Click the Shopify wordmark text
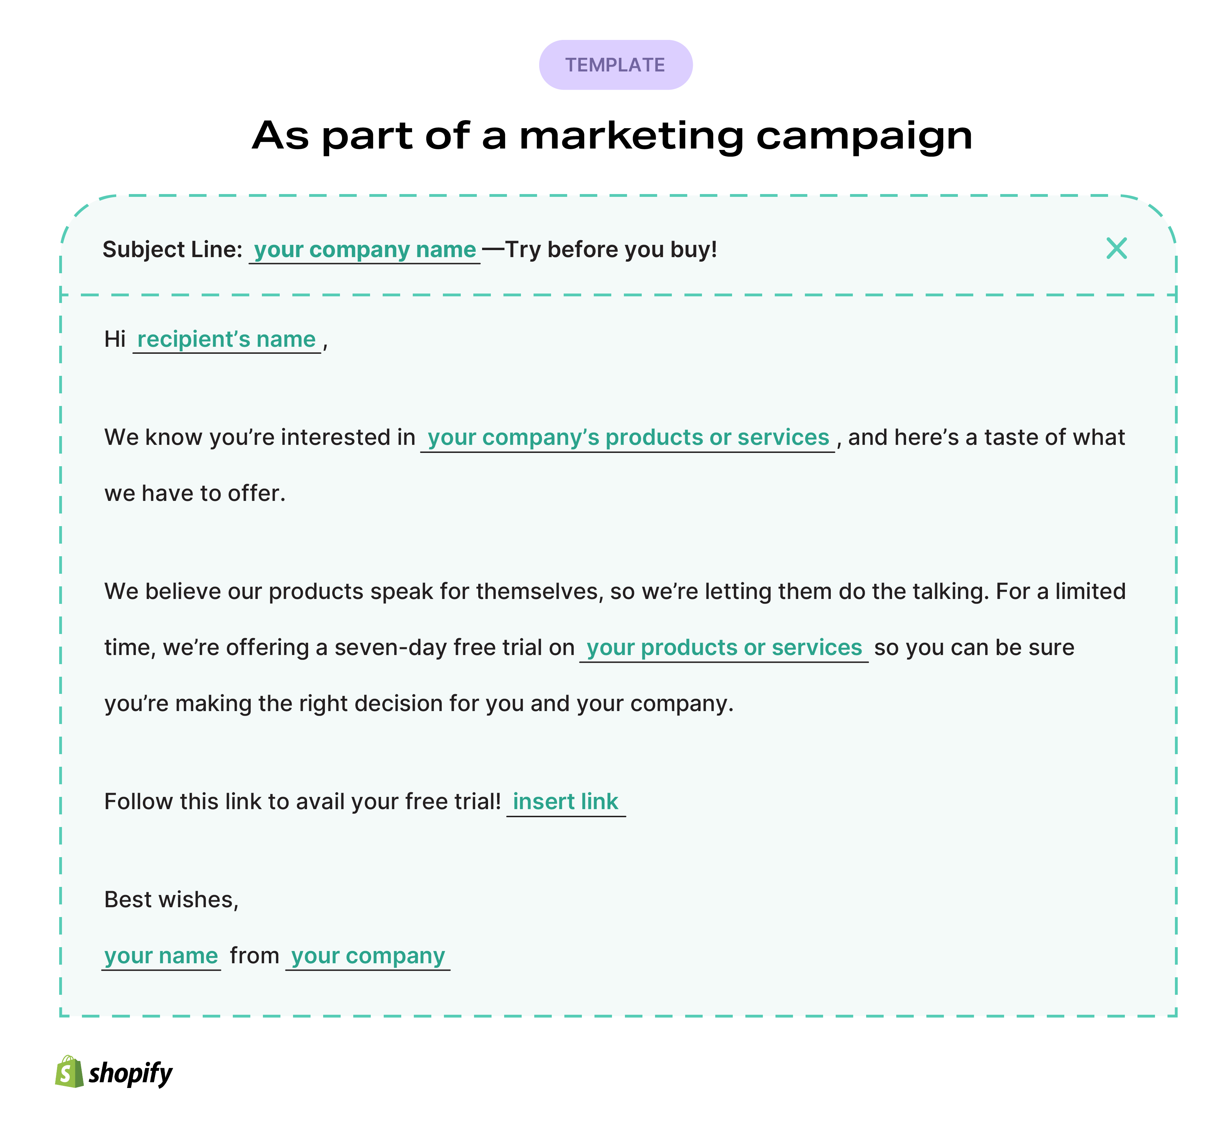Viewport: 1232px width, 1137px height. point(130,1074)
